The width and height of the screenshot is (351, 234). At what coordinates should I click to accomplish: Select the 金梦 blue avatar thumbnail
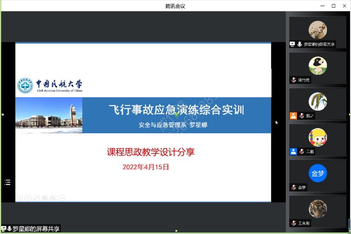tap(318, 173)
